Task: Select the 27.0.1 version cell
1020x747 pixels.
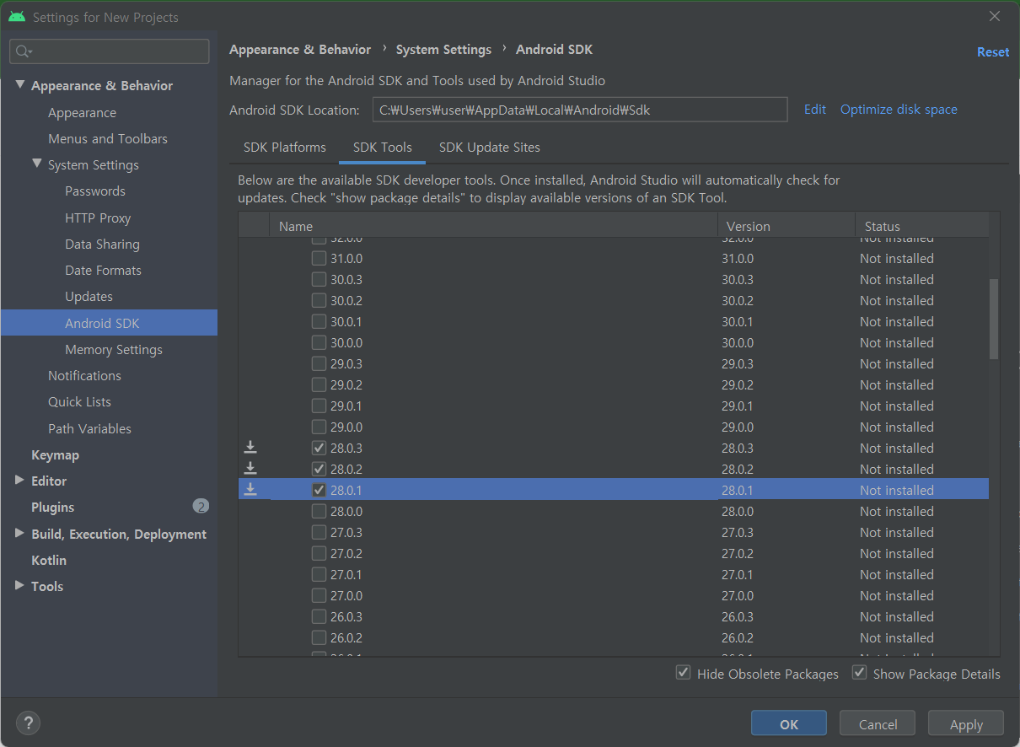Action: pos(738,574)
